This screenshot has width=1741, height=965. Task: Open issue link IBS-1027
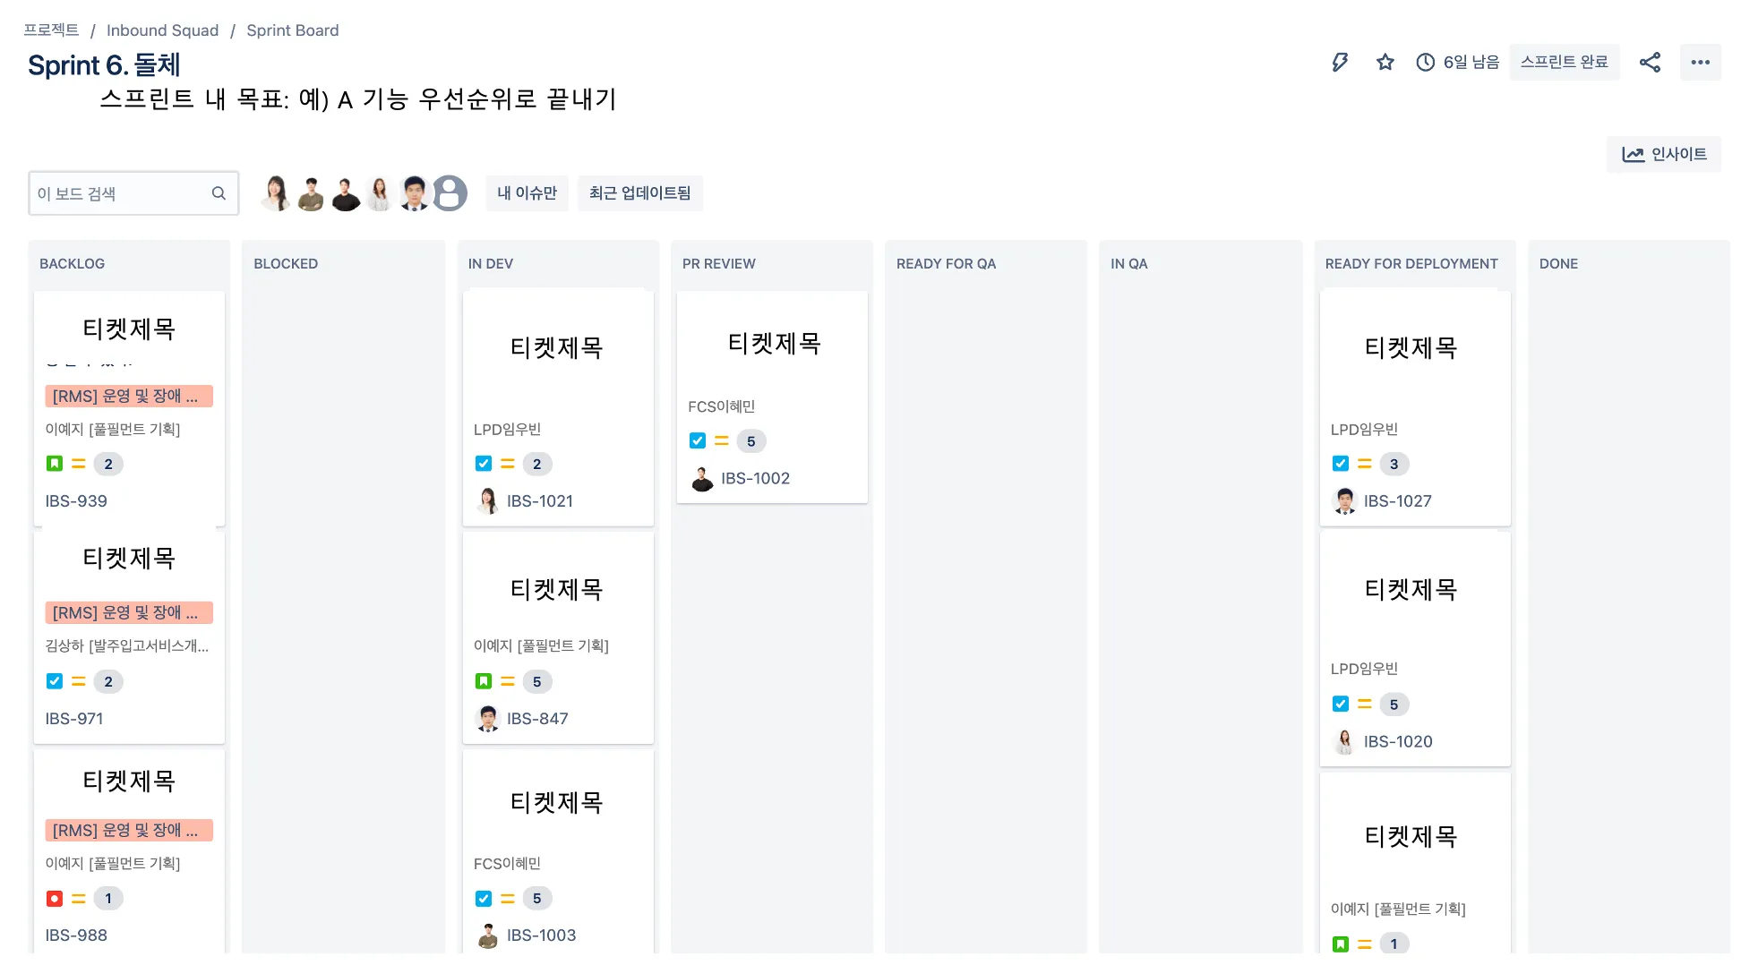click(x=1397, y=501)
